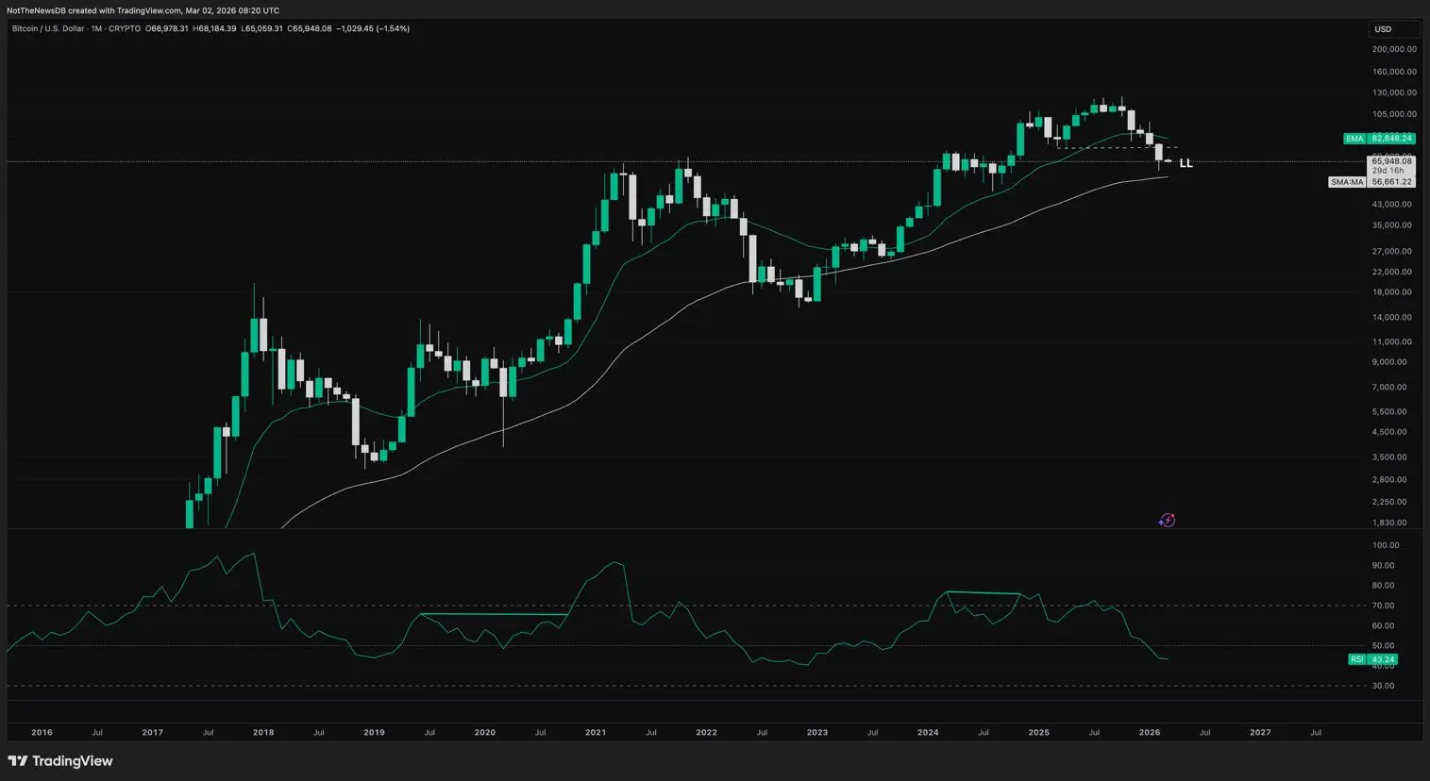Click the 2,800.00 price axis label
Viewport: 1430px width, 781px height.
point(1389,479)
